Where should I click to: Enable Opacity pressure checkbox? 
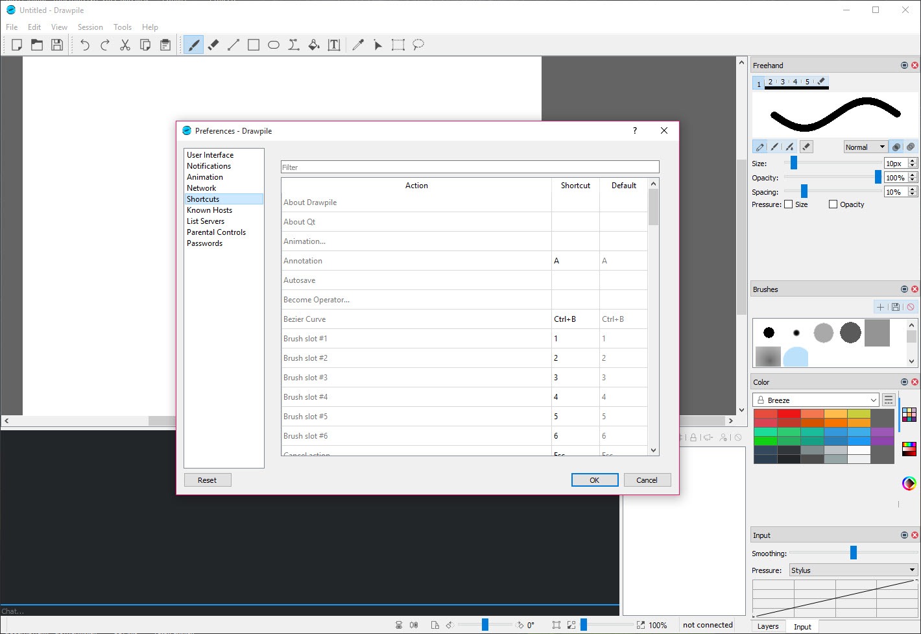click(833, 204)
